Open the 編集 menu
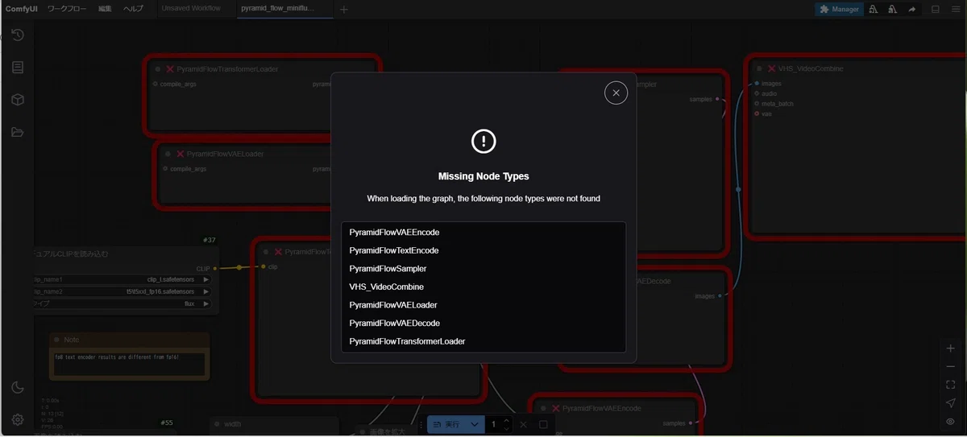 click(x=106, y=9)
